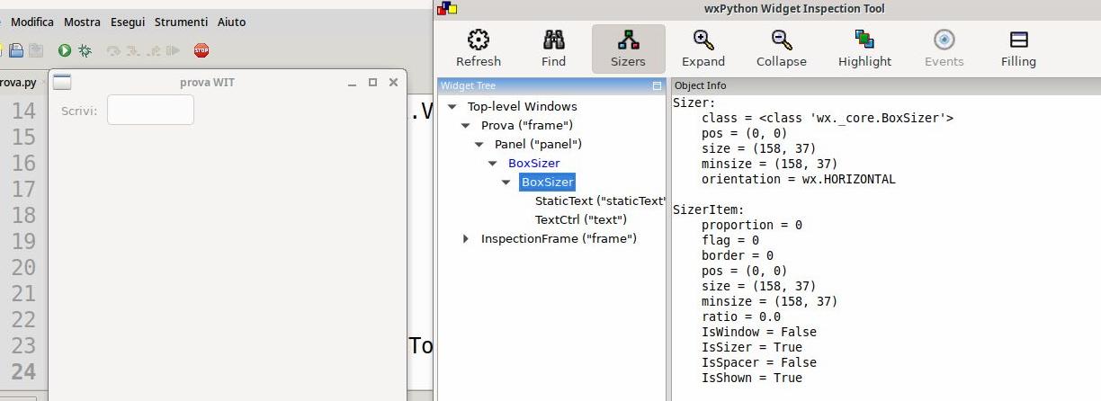1101x401 pixels.
Task: Click the Expand magnifier tool
Action: coord(703,49)
